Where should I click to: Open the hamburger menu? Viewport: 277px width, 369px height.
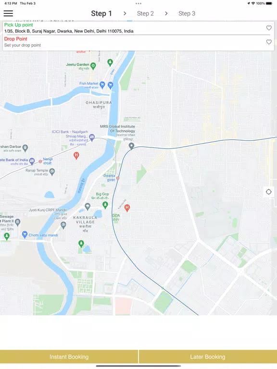[x=8, y=13]
